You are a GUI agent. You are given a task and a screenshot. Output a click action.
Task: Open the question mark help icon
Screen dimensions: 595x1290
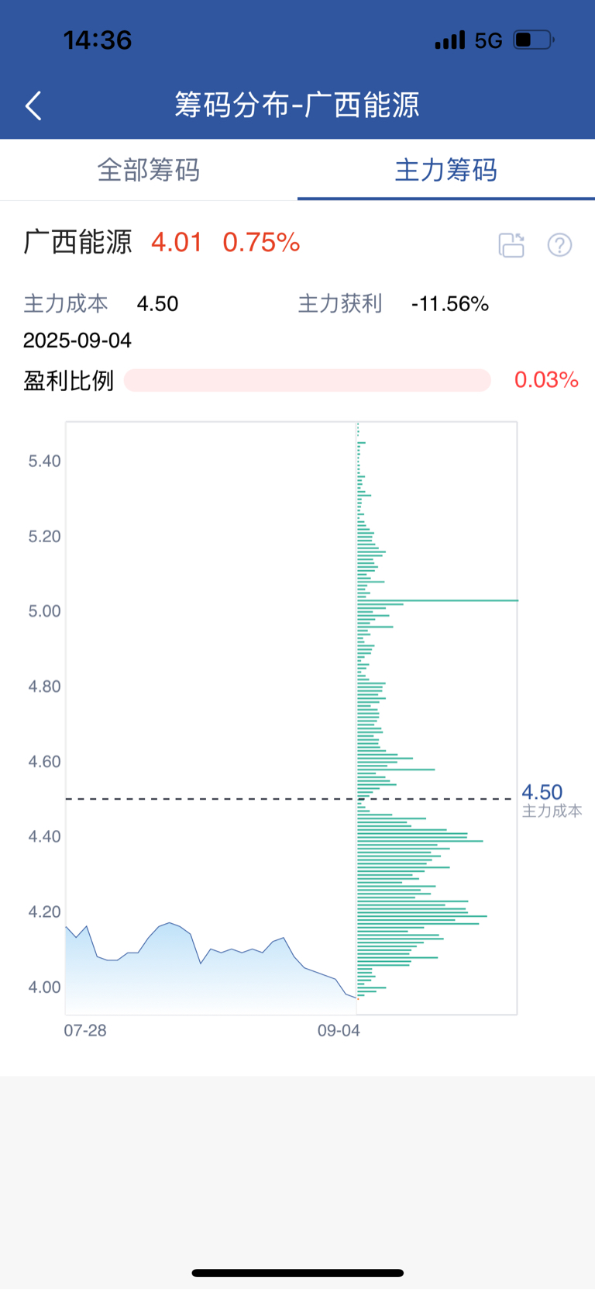click(x=559, y=245)
